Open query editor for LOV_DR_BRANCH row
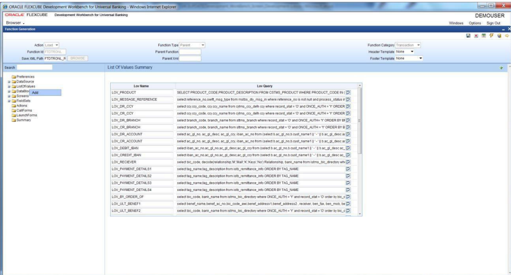 [348, 120]
